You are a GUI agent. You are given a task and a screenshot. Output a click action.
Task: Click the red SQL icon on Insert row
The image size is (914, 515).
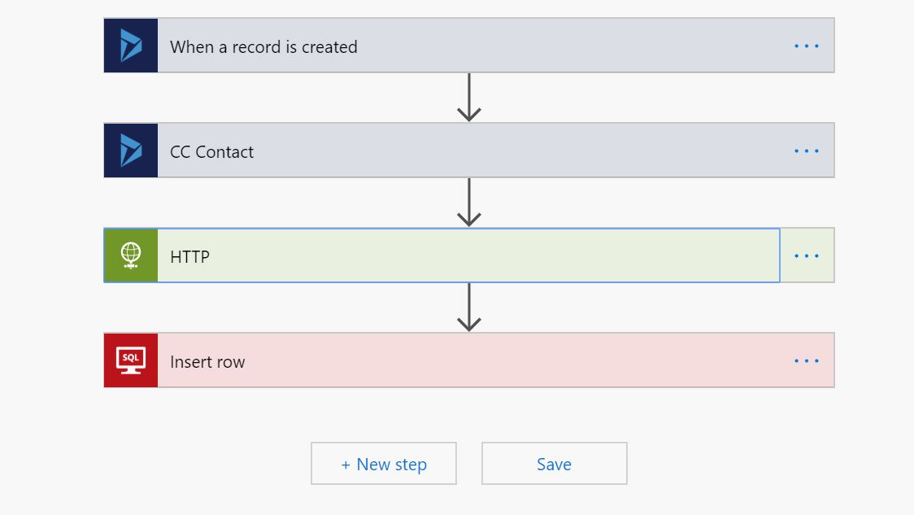click(131, 360)
